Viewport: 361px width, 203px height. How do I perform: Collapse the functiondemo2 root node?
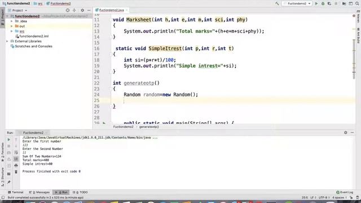(7, 16)
